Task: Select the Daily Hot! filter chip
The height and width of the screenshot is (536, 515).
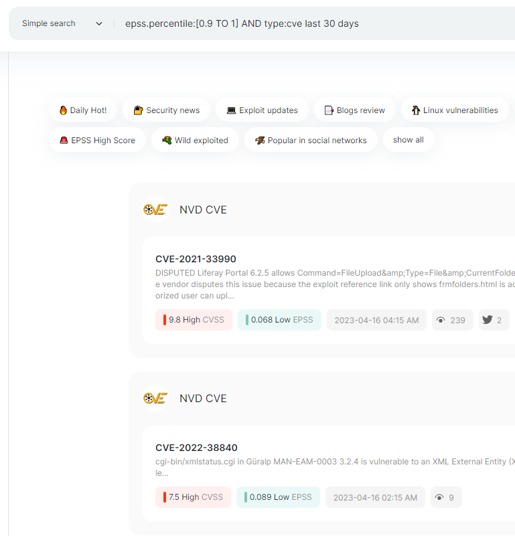Action: pyautogui.click(x=82, y=110)
